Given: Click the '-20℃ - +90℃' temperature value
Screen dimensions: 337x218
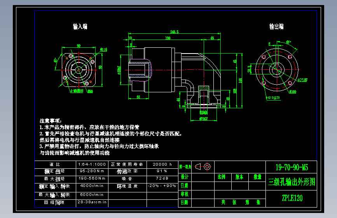Looking at the screenshot, I should (x=162, y=186).
